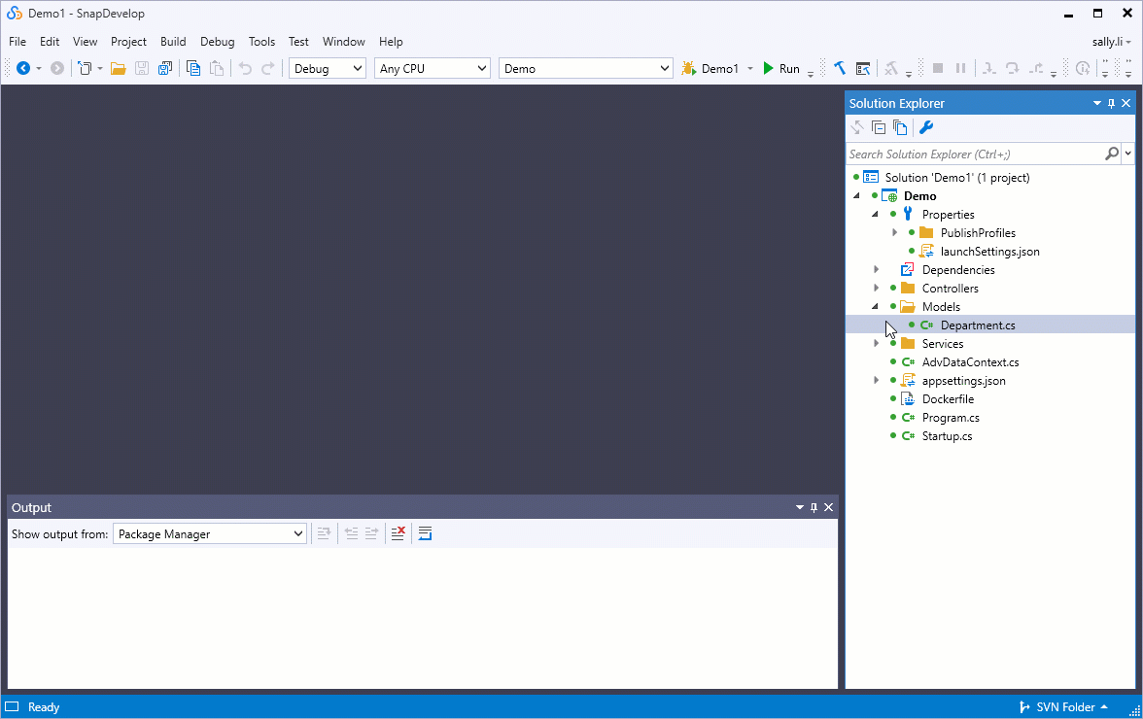Select Program.cs in Solution Explorer
This screenshot has height=719, width=1143.
(951, 418)
